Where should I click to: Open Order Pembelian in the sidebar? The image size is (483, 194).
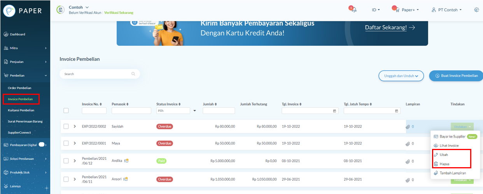(x=19, y=88)
